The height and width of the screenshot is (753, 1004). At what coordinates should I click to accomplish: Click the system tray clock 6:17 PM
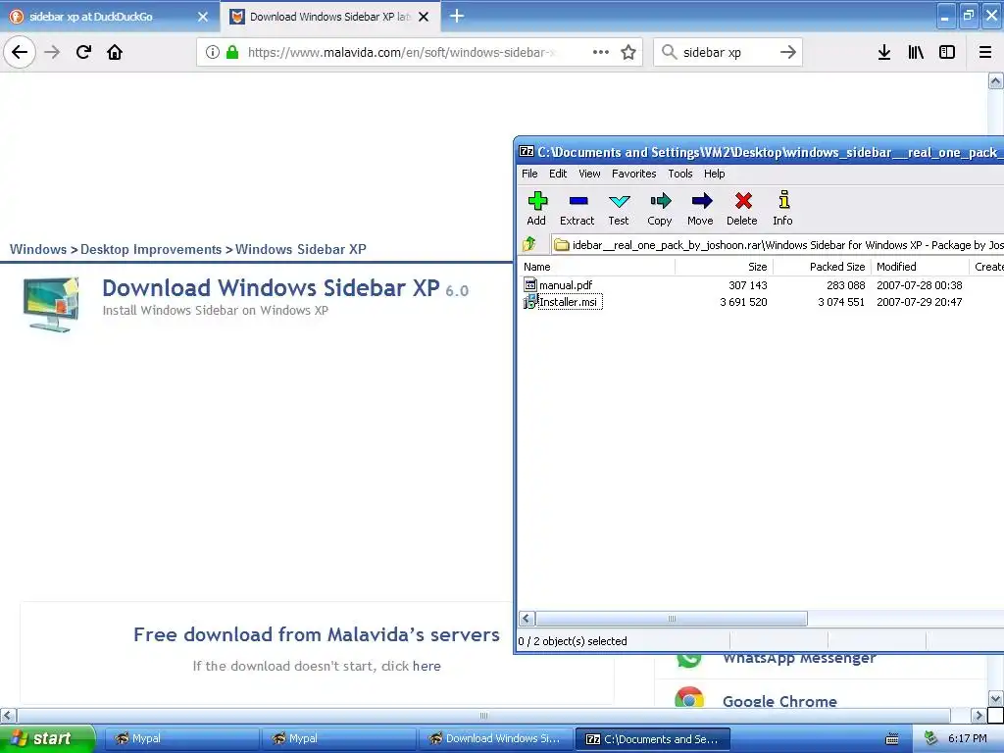click(967, 738)
